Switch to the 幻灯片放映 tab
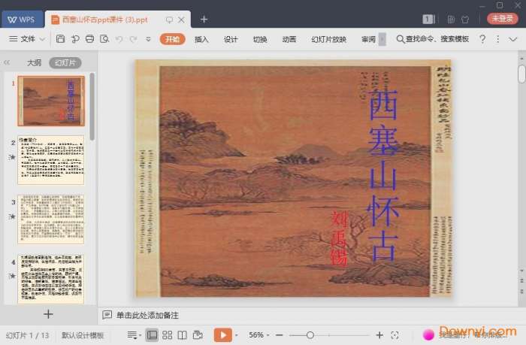 pos(328,39)
